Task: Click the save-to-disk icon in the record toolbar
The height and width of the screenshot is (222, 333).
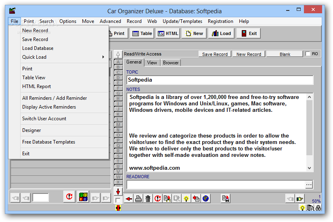Action: coord(225,199)
